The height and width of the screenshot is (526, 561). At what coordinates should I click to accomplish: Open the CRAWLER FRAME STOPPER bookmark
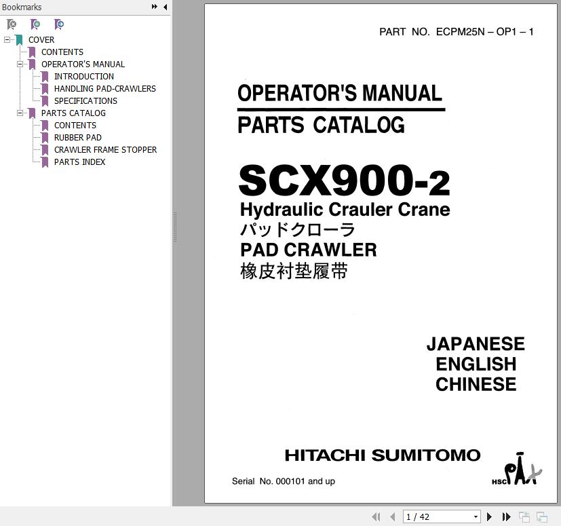tap(106, 150)
